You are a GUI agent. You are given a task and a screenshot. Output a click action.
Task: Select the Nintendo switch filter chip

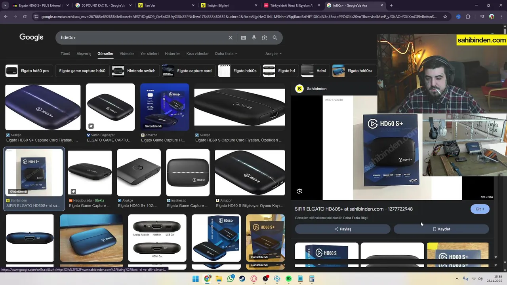point(135,71)
